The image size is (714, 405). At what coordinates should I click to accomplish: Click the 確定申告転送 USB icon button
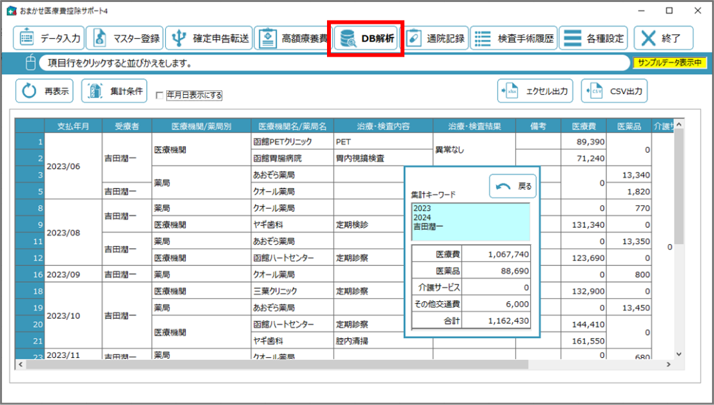[208, 38]
